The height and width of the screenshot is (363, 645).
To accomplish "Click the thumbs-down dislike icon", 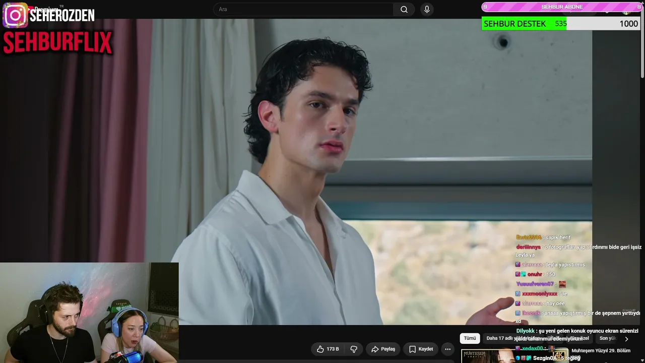I will tap(354, 349).
